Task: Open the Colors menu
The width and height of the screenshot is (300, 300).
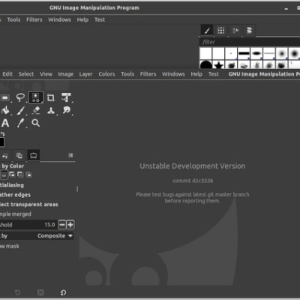Action: (x=106, y=74)
